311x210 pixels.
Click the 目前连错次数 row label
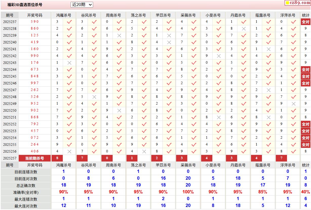pyautogui.click(x=26, y=172)
